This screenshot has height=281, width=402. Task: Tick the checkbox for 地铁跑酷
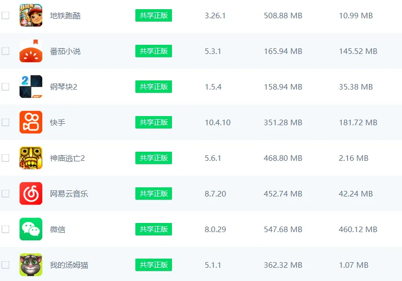[x=6, y=15]
